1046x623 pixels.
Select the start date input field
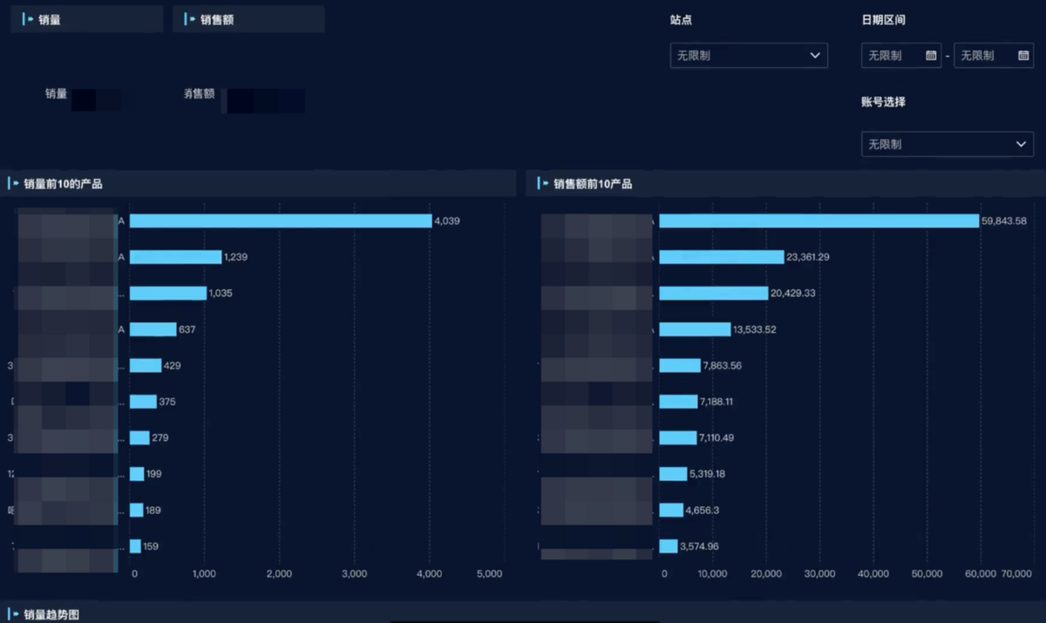(893, 56)
